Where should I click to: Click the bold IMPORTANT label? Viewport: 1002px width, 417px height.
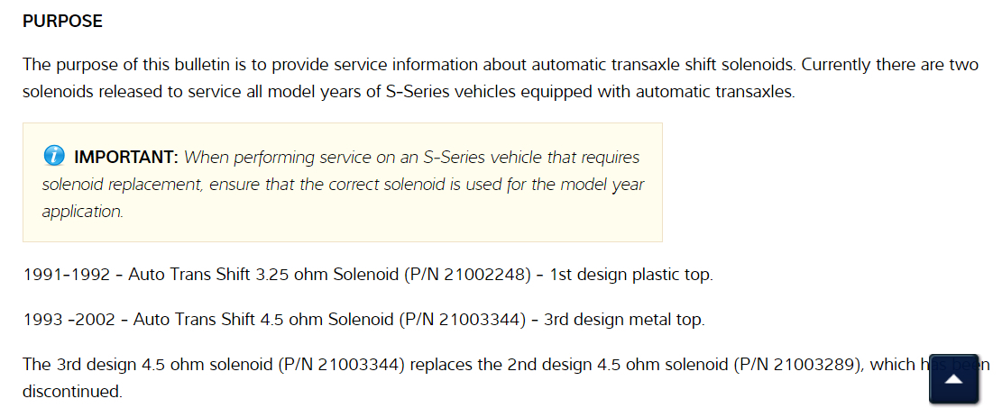125,158
